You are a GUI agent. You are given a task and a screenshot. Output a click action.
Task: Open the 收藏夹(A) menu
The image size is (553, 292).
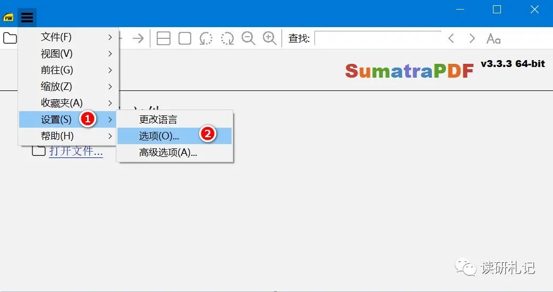pos(67,103)
